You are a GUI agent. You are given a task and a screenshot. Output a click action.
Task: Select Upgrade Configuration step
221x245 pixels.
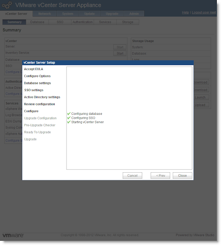point(40,118)
